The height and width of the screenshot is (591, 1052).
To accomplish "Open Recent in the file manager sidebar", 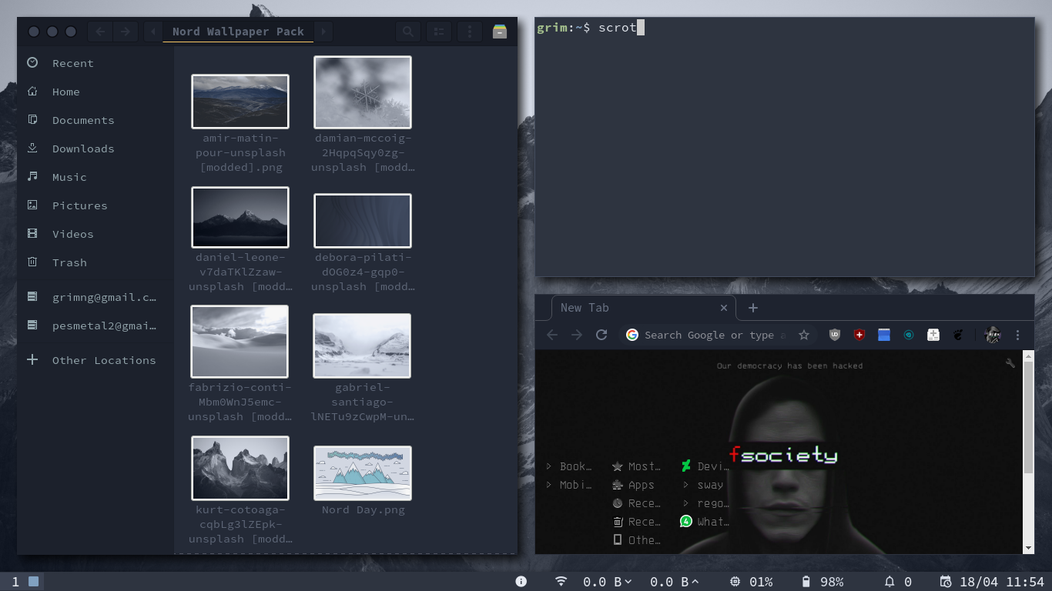I will point(95,63).
